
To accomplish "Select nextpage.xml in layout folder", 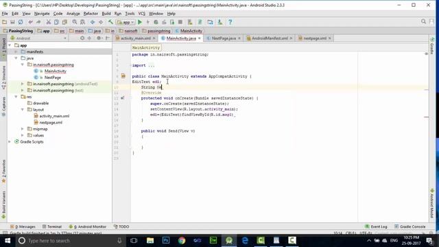I will tap(51, 123).
